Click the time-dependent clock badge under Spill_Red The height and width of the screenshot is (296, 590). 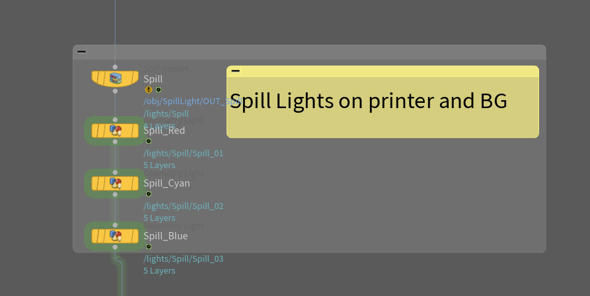pos(149,141)
